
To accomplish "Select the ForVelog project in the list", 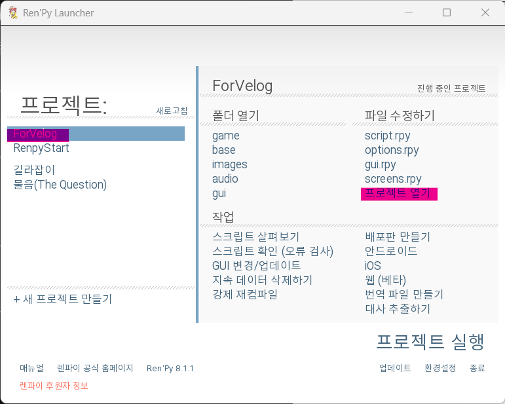I will 96,134.
